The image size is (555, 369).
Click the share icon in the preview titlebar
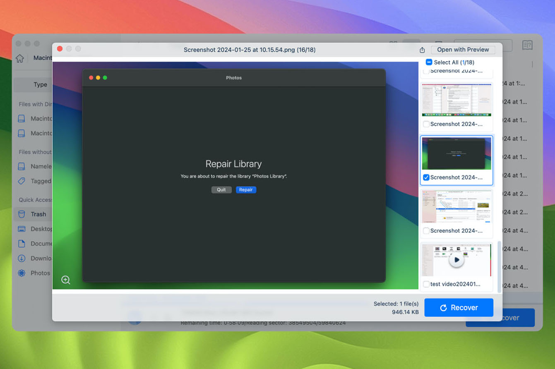point(421,50)
